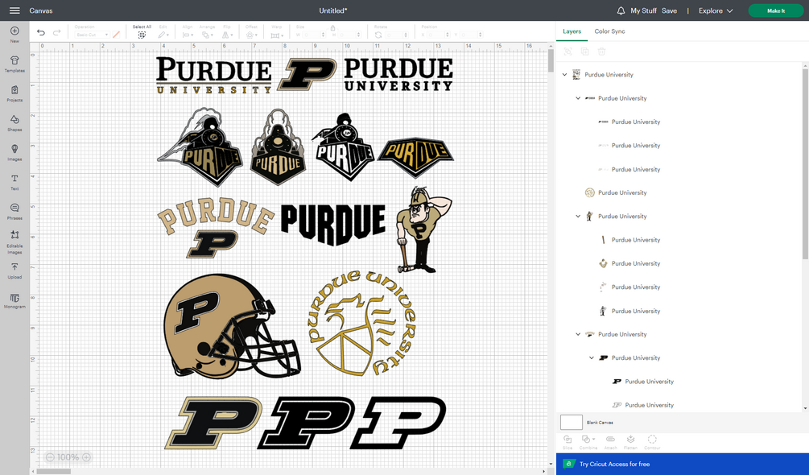The image size is (809, 475).
Task: Collapse the wordmark logos layer group
Action: pos(578,98)
